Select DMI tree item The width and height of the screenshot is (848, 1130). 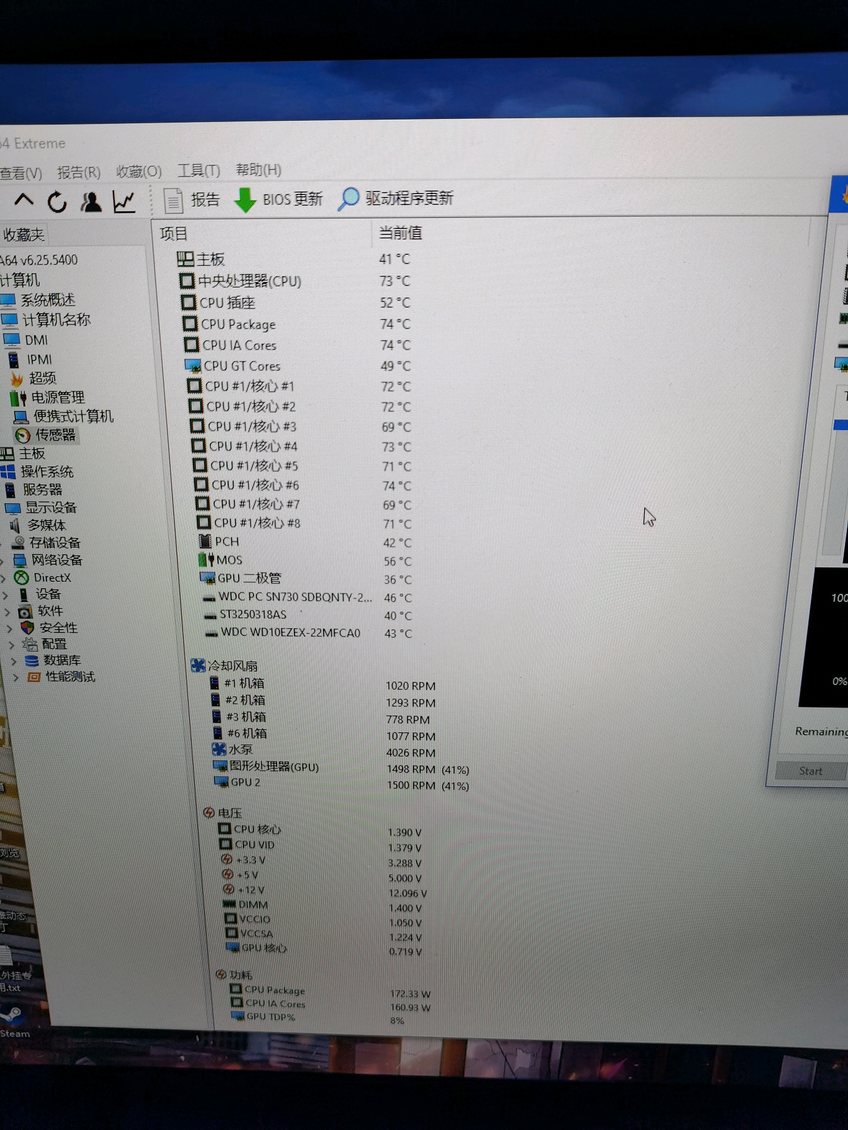[26, 340]
